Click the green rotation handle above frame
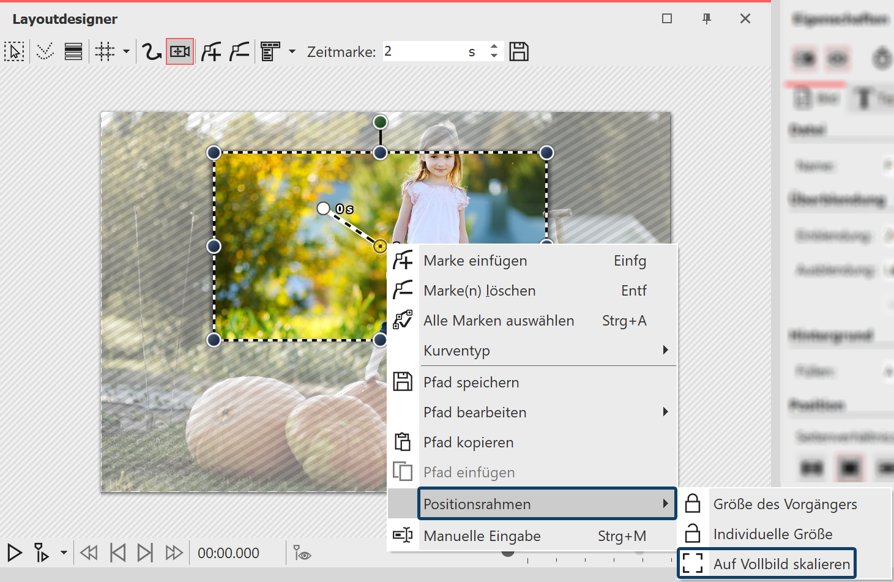894x582 pixels. [x=380, y=122]
